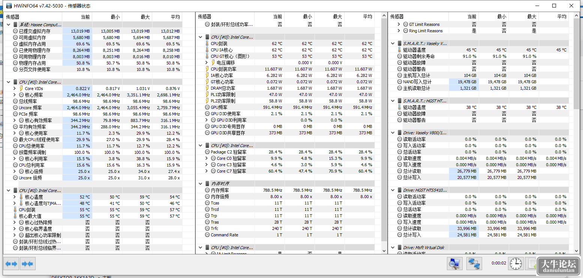
Task: Expand the Ring Limit Reasons row
Action: pos(399,31)
